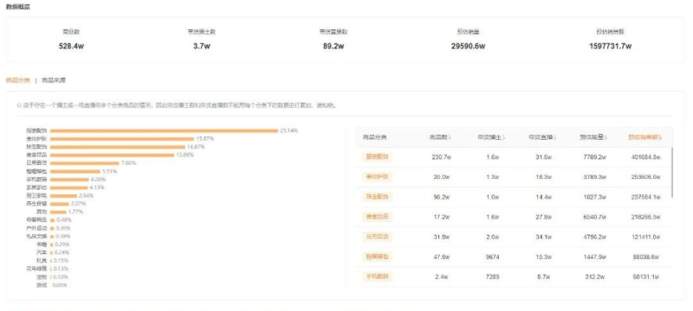Open the category tag in the 2.4w row
This screenshot has height=311, width=693.
point(377,276)
